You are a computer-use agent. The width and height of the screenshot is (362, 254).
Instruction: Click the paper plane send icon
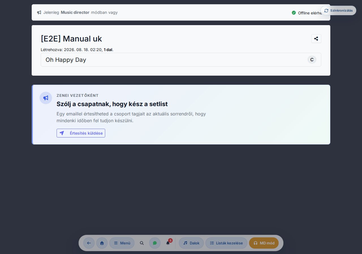62,133
